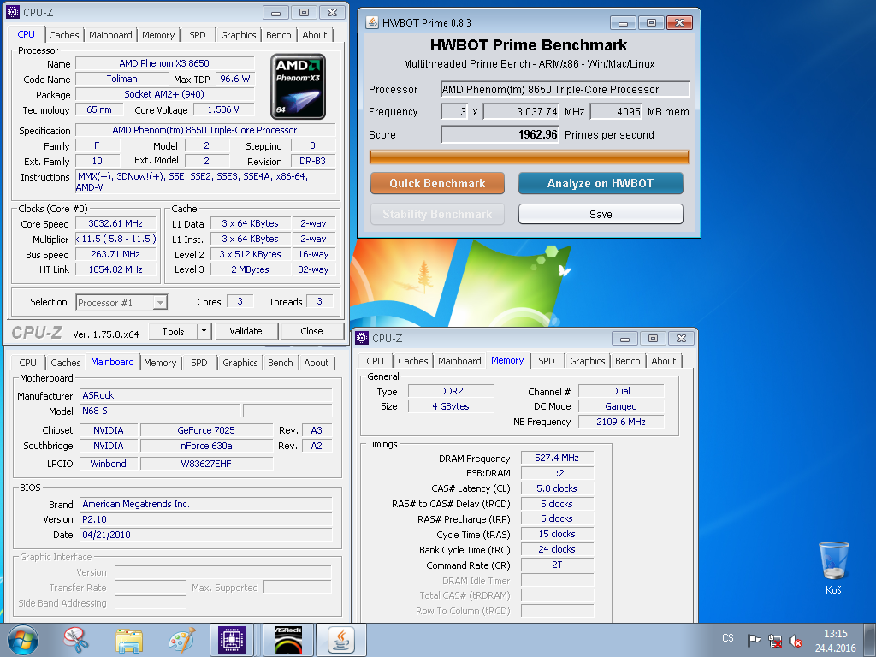Switch to SPD tab in Memory CPU-Z window
Image resolution: width=876 pixels, height=657 pixels.
pyautogui.click(x=547, y=361)
